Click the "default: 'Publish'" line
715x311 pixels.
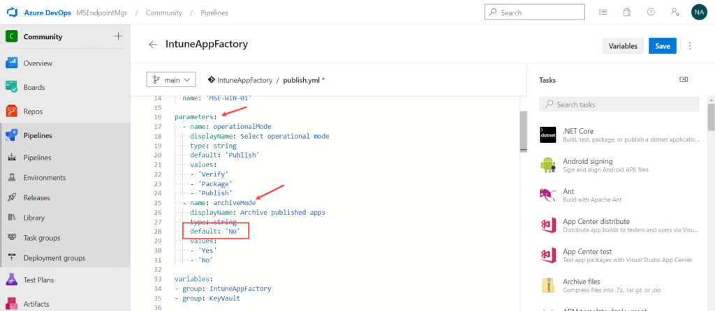coord(225,155)
